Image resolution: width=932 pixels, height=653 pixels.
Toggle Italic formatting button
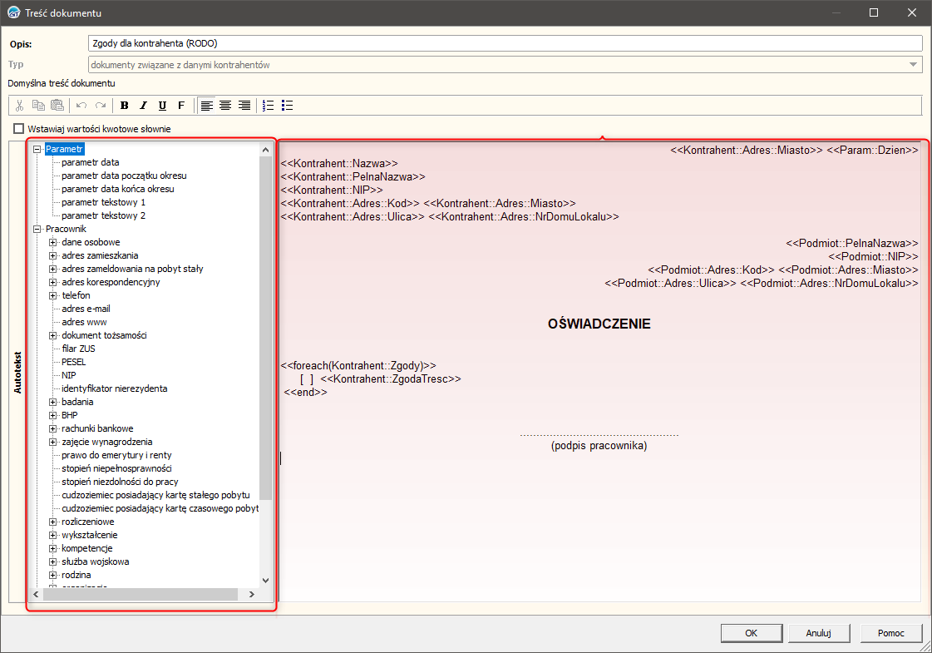[143, 106]
